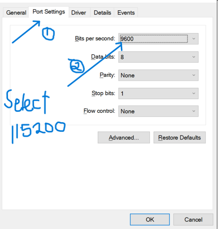Open the Driver tab
Screen dimensions: 218x229
(79, 12)
